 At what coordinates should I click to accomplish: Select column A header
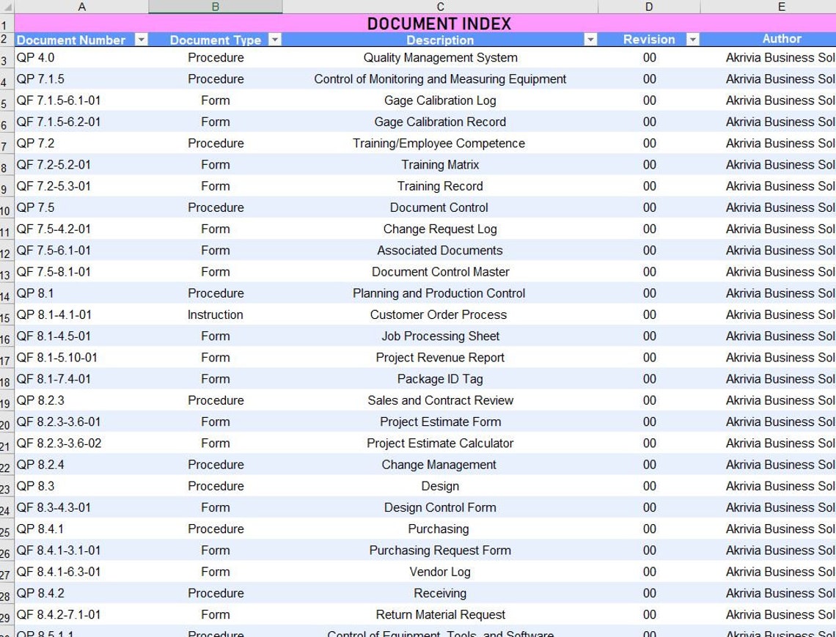(82, 7)
